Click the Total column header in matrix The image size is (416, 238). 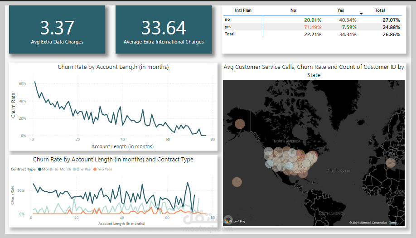tap(380, 10)
